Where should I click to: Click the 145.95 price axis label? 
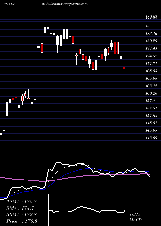click(151, 131)
